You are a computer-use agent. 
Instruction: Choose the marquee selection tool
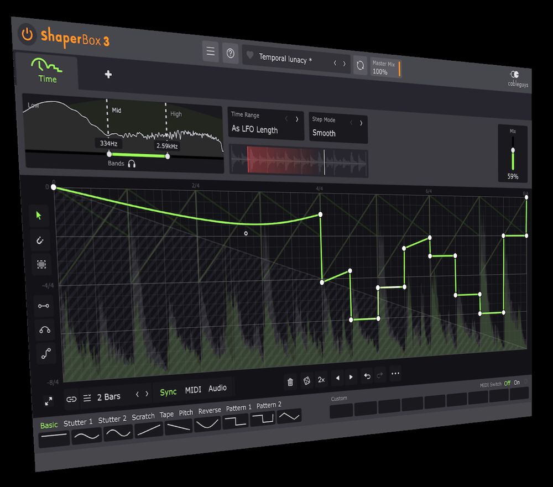coord(41,265)
